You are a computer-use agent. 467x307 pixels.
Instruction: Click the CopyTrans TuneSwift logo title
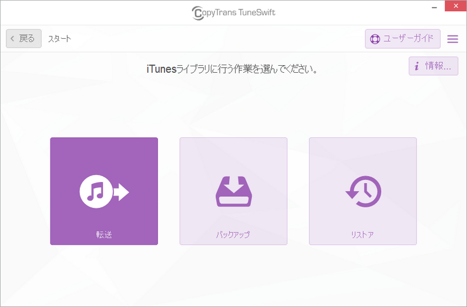tap(234, 13)
